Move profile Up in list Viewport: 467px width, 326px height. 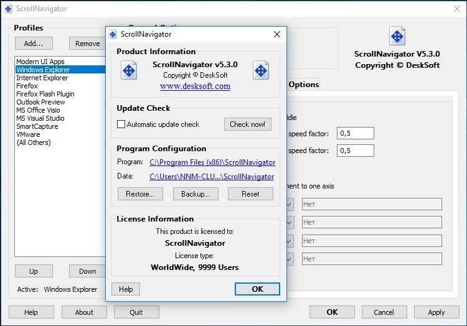(x=34, y=271)
